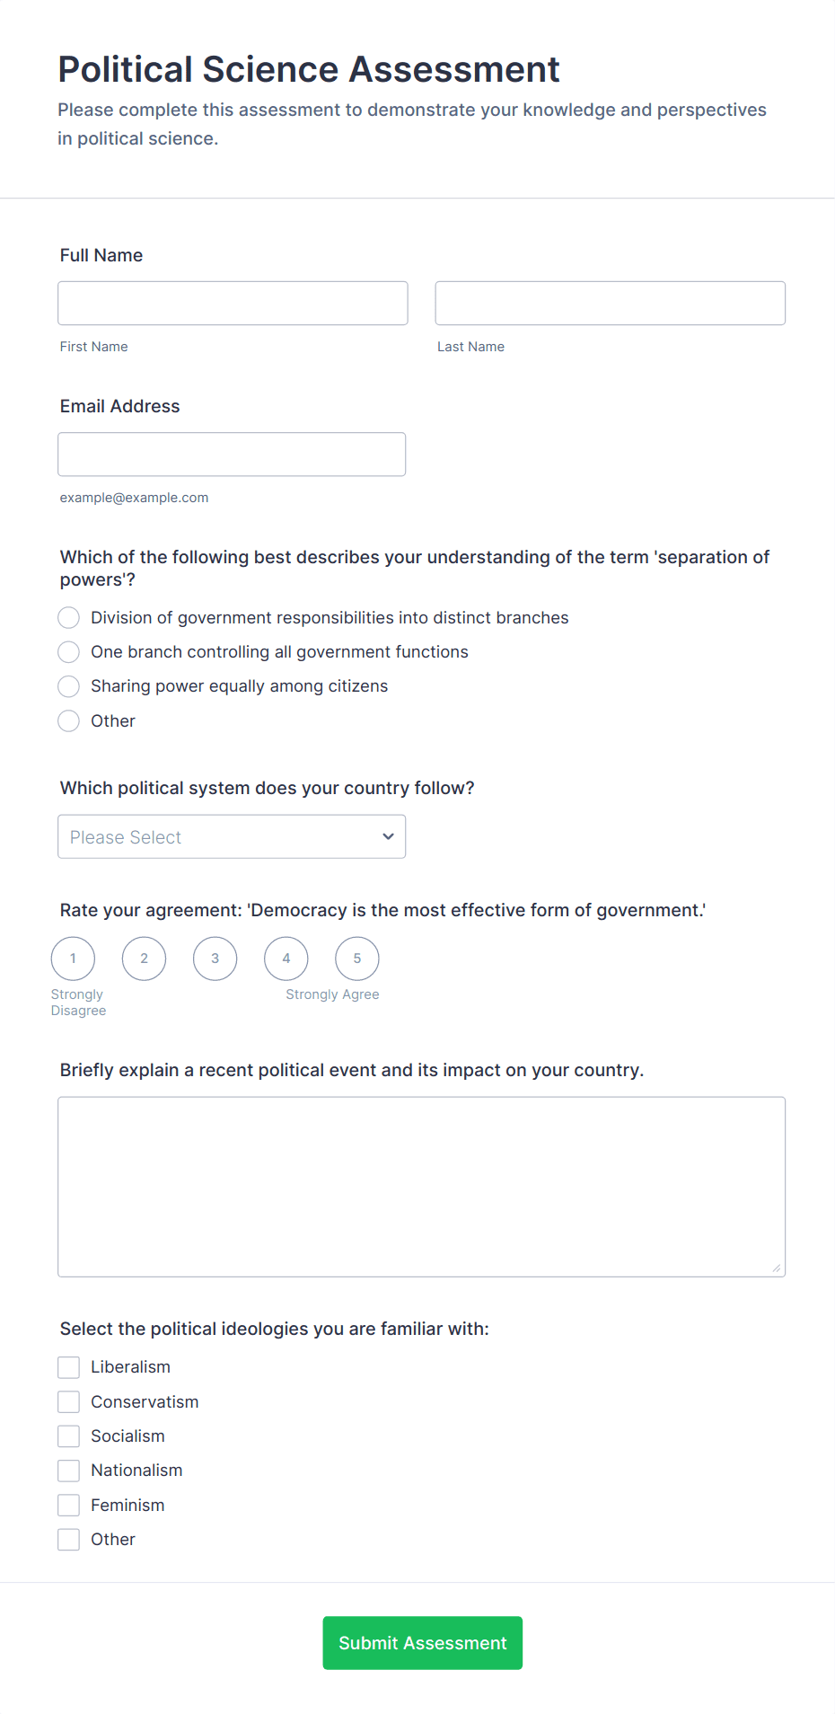Image resolution: width=835 pixels, height=1714 pixels.
Task: Check the Feminism checkbox
Action: (68, 1505)
